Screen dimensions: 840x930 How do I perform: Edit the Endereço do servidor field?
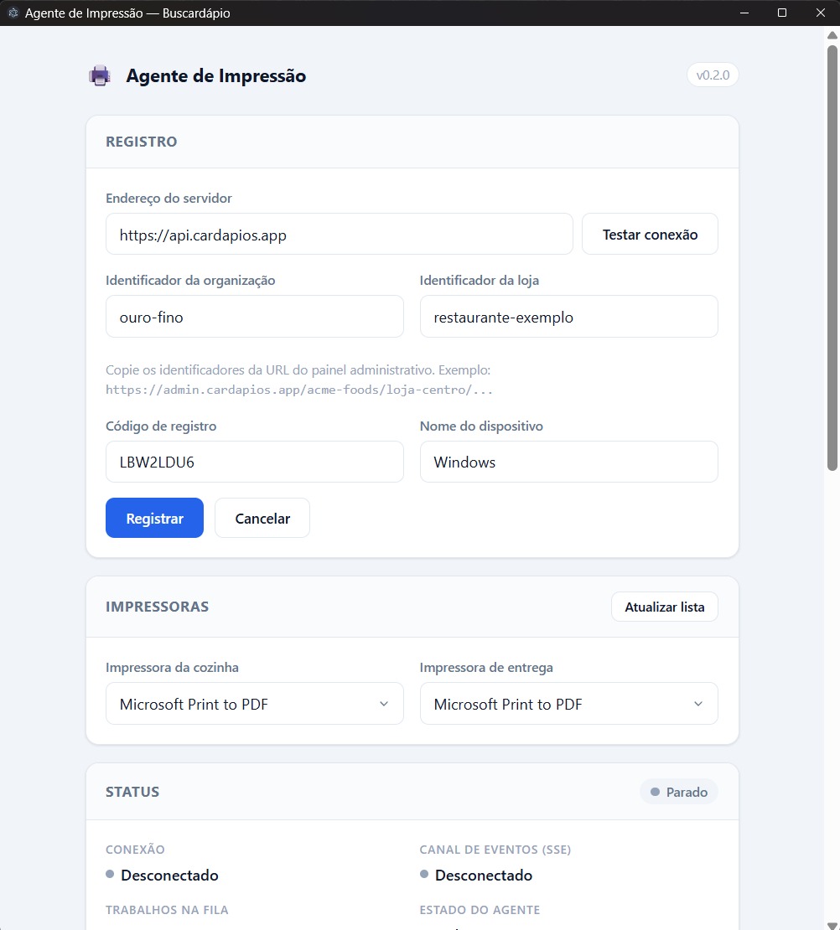click(x=339, y=235)
